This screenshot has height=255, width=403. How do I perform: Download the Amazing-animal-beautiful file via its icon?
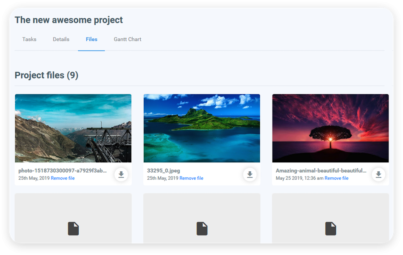[378, 174]
